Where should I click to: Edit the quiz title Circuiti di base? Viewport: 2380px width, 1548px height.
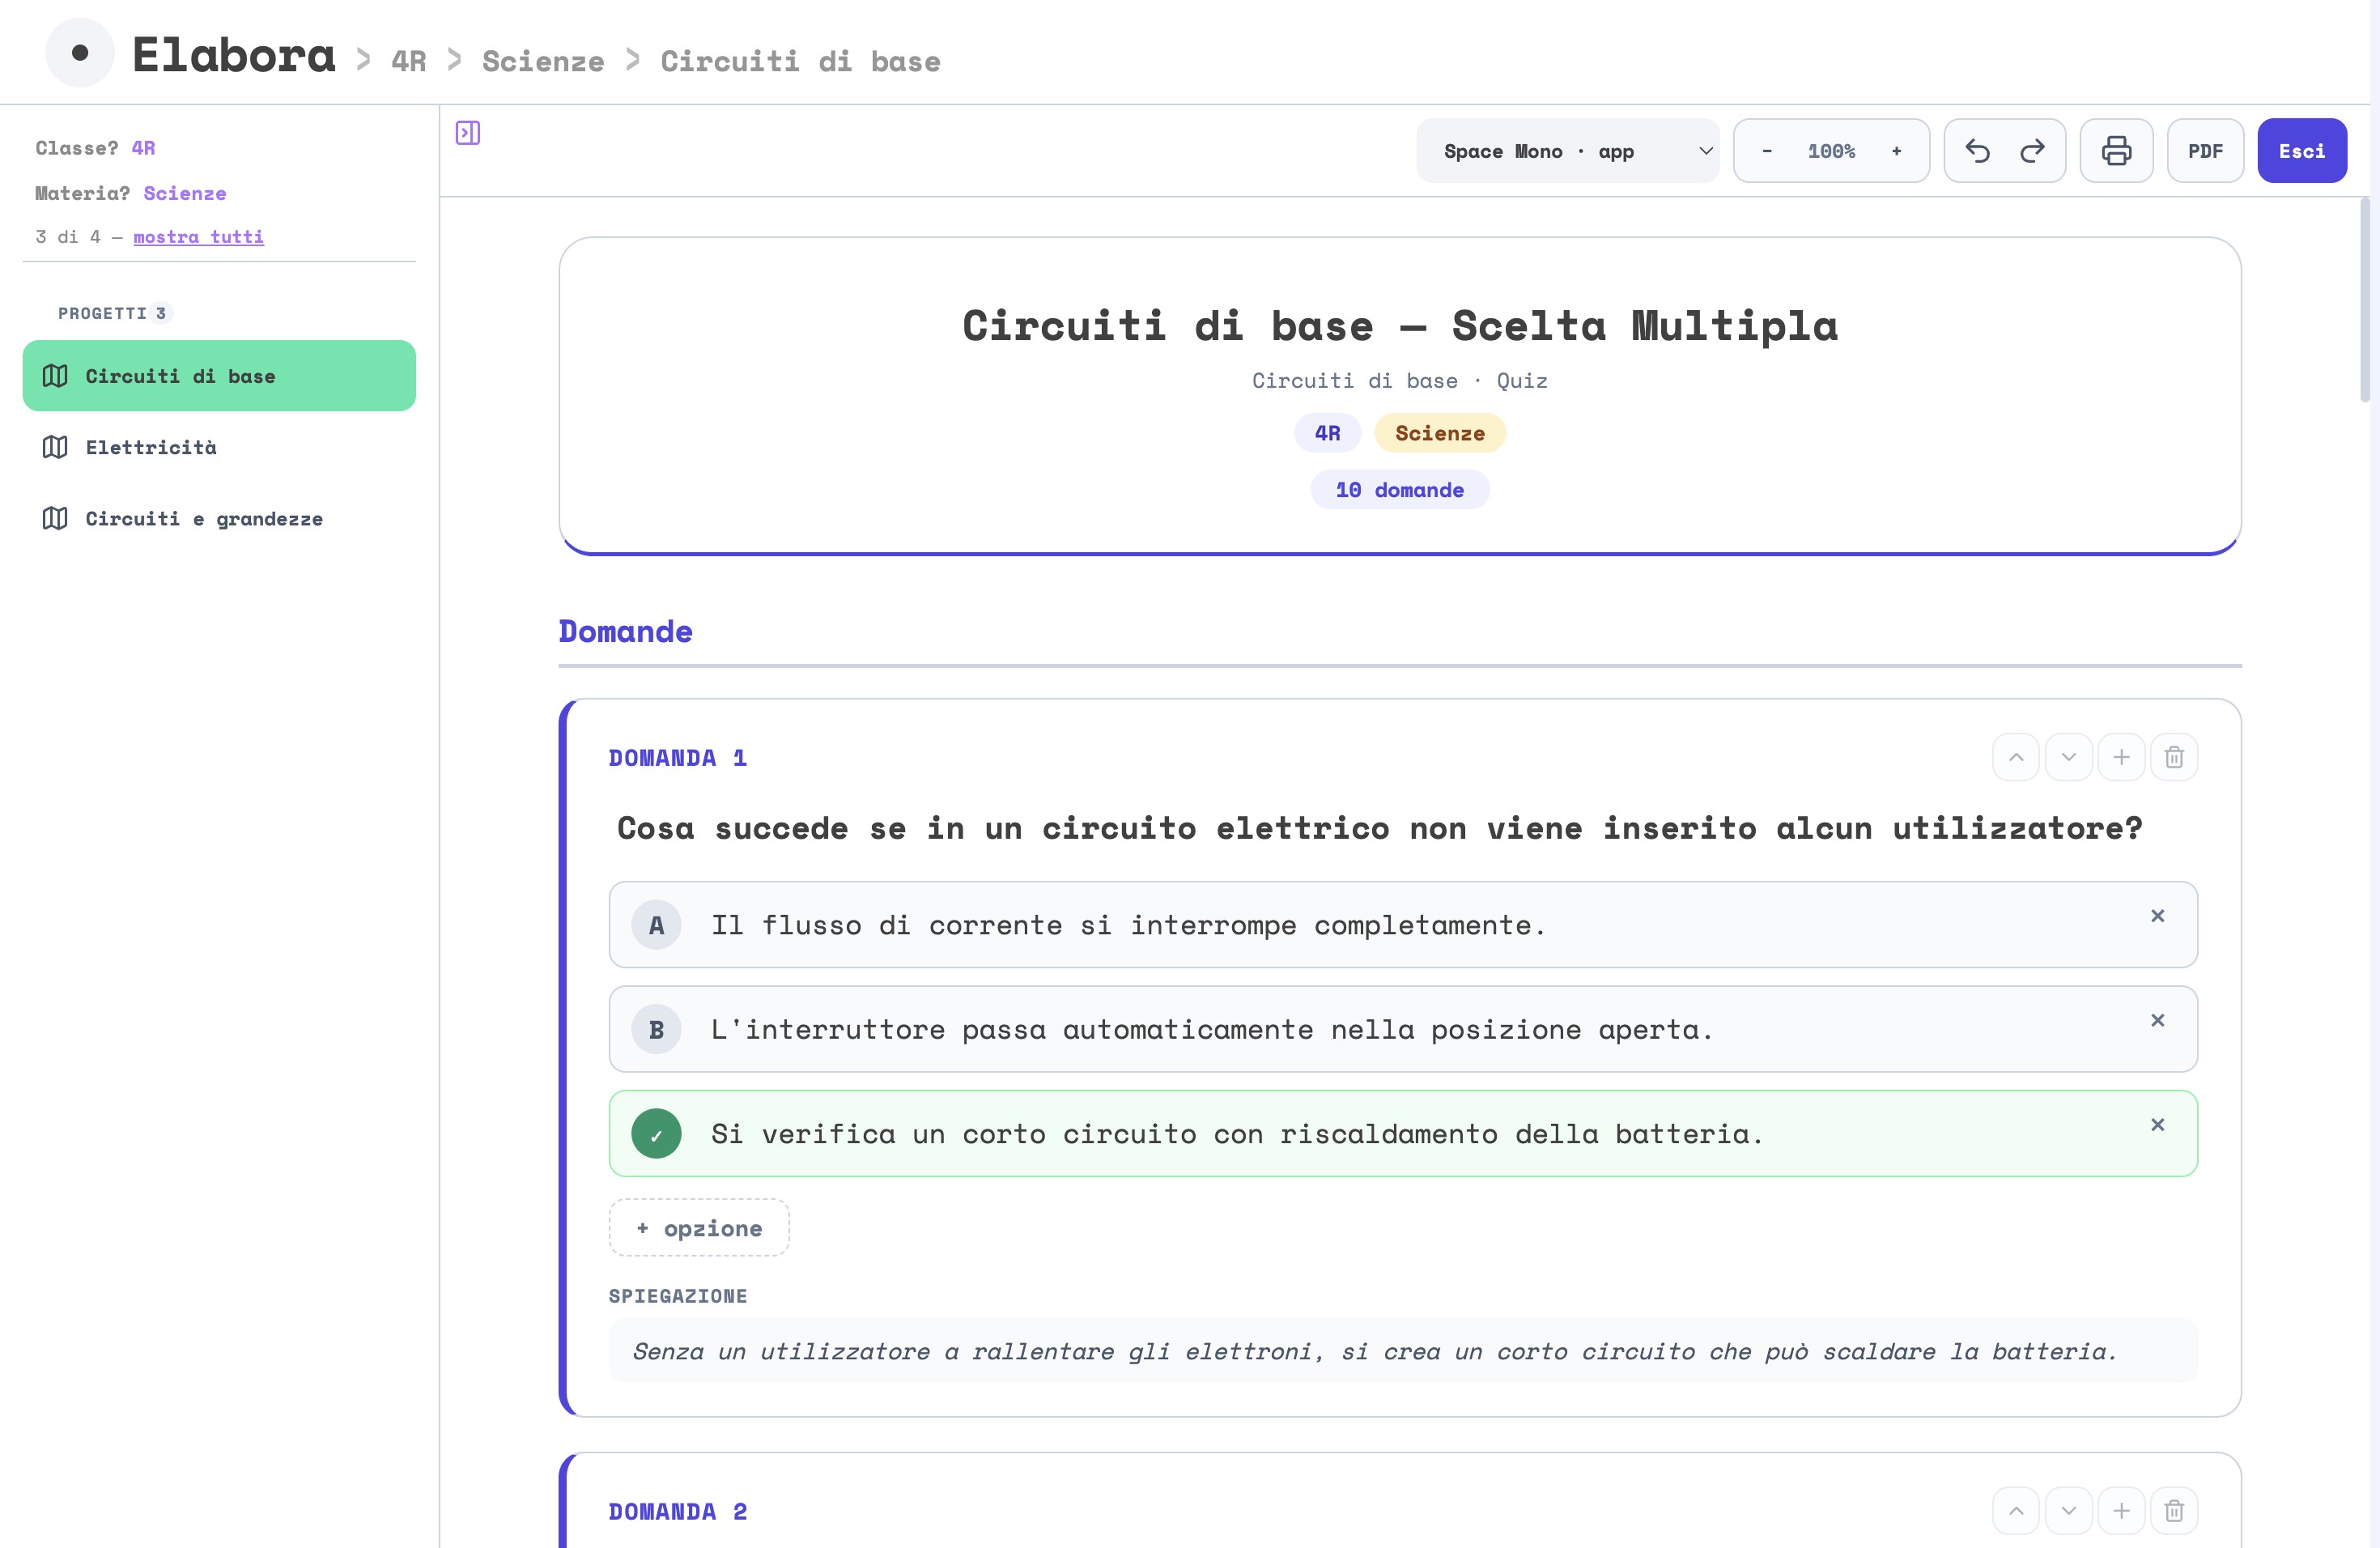1400,326
